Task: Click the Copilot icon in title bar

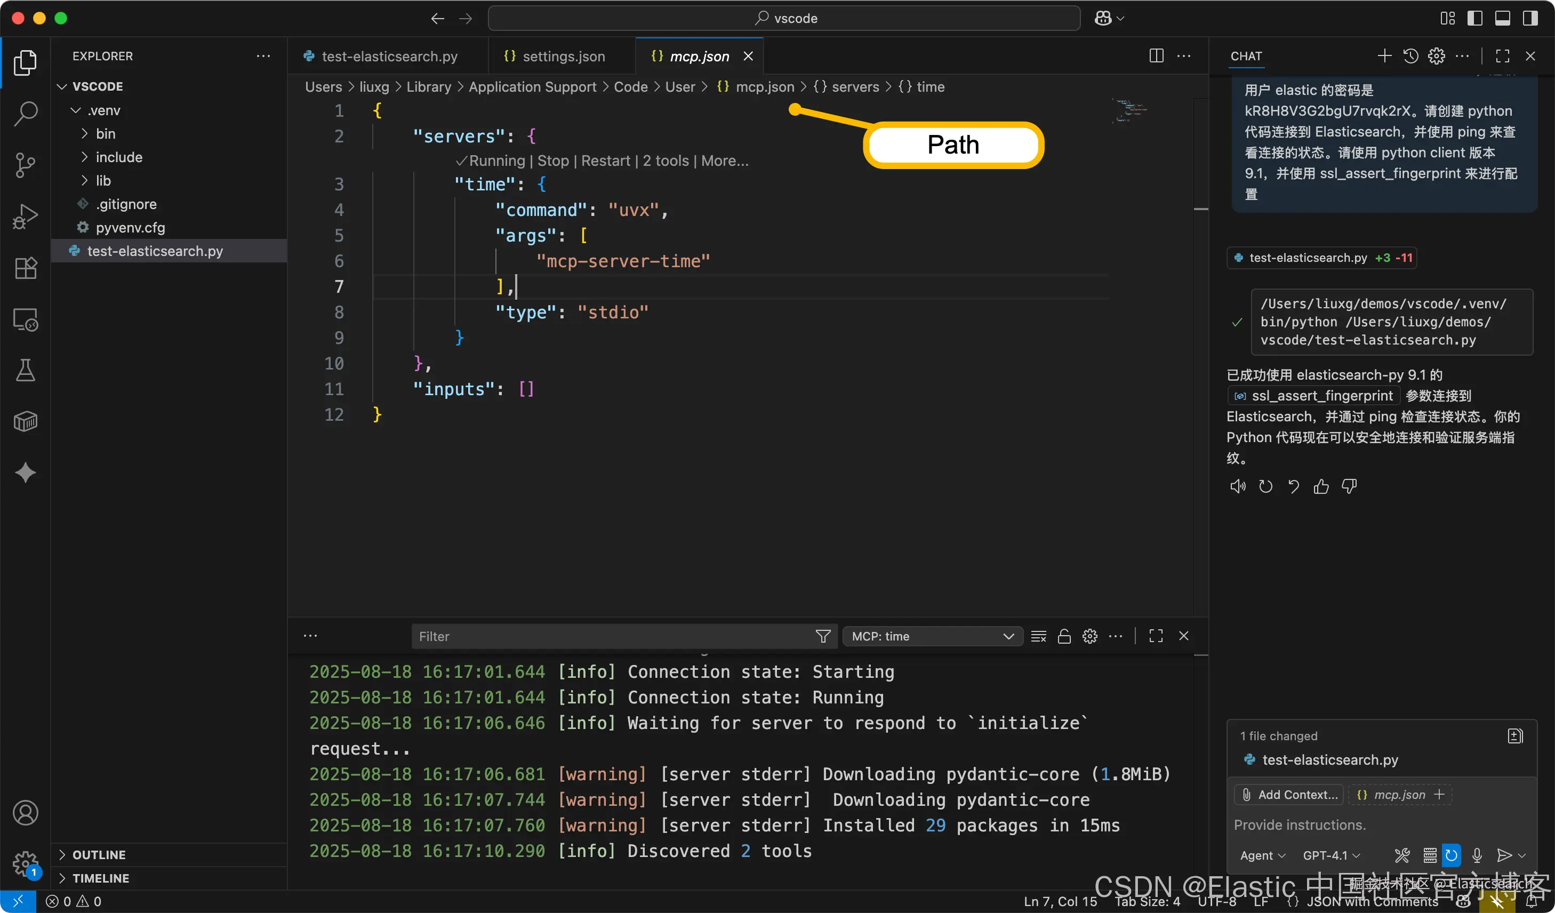Action: (1103, 19)
